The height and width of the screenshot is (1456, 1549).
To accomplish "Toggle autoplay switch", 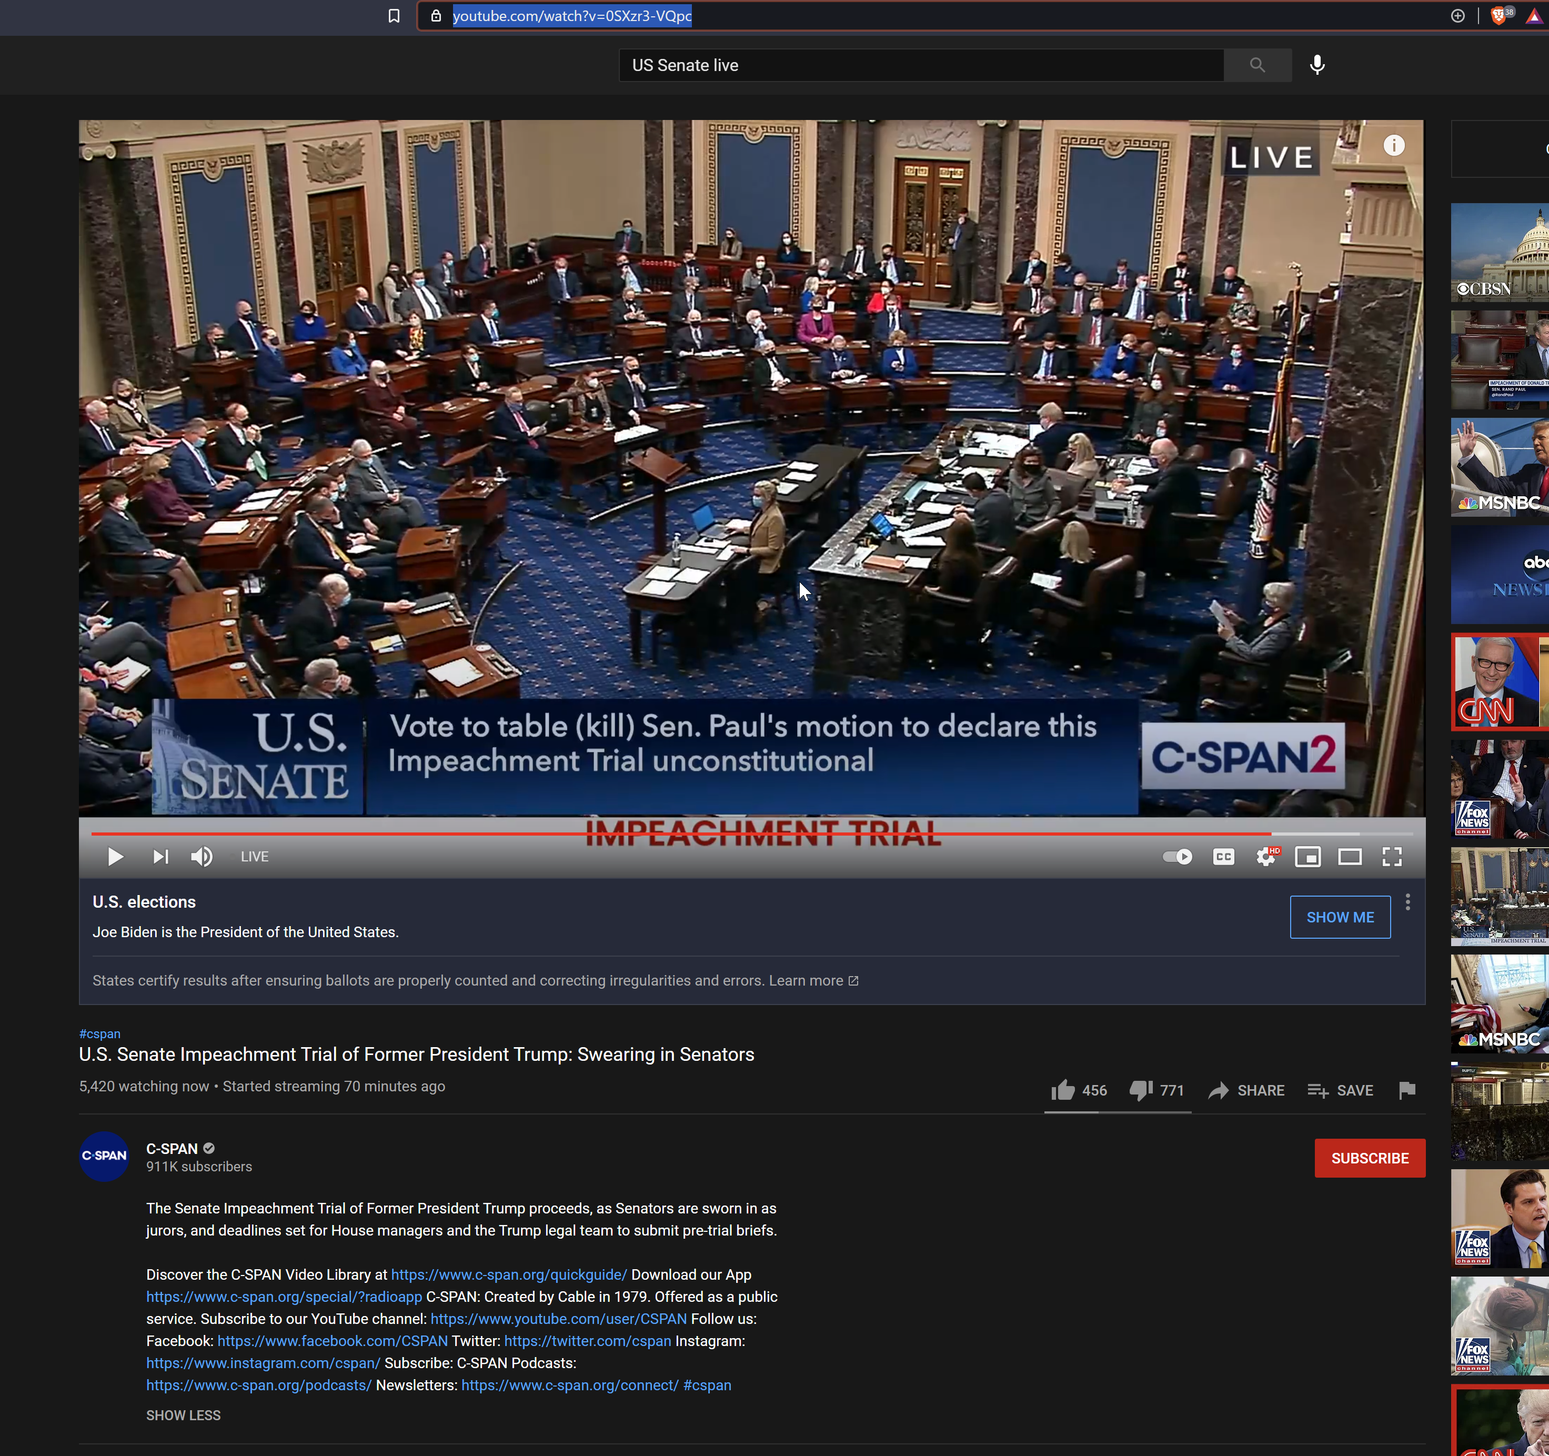I will pos(1178,857).
